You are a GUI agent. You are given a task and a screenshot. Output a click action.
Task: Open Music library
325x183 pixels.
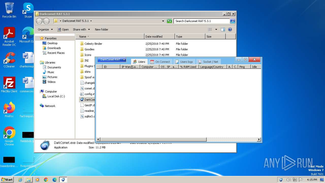48,72
